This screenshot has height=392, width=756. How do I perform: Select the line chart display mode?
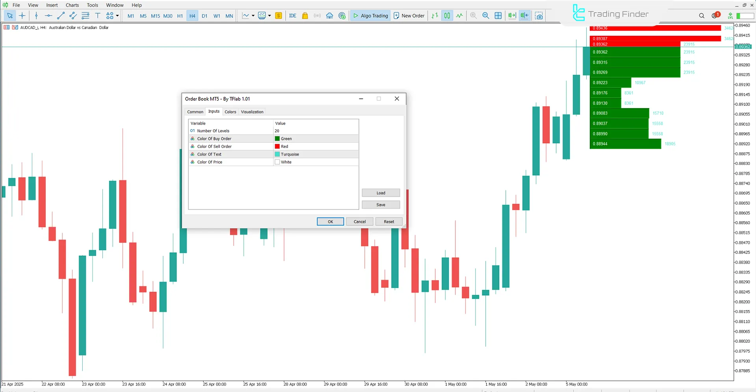pos(459,16)
